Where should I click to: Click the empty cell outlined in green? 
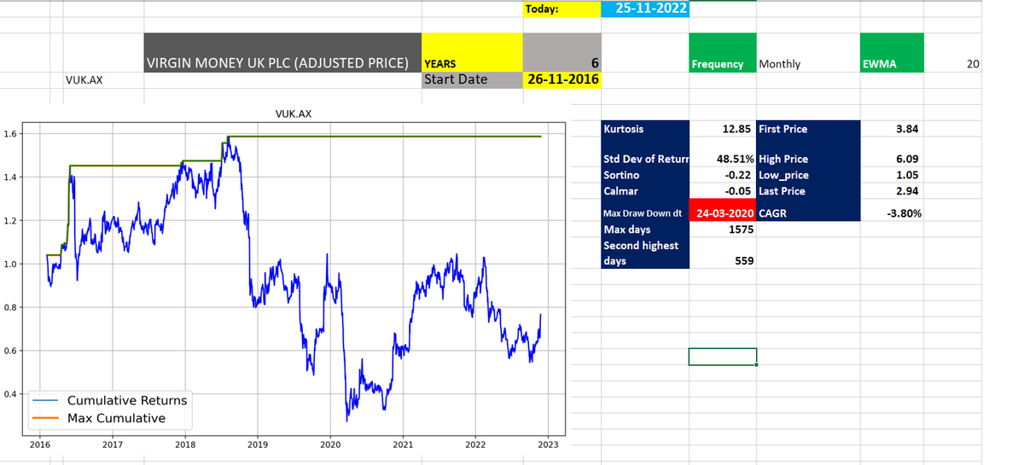pyautogui.click(x=723, y=356)
